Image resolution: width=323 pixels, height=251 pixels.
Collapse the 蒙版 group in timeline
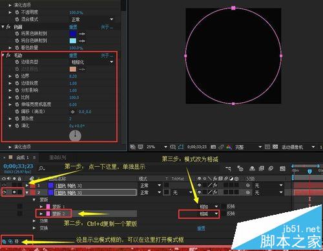(x=34, y=200)
